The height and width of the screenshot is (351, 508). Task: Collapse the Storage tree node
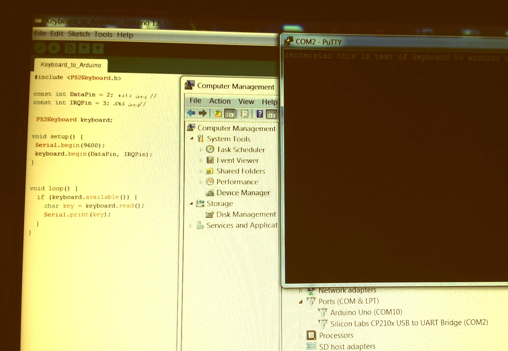(x=191, y=203)
